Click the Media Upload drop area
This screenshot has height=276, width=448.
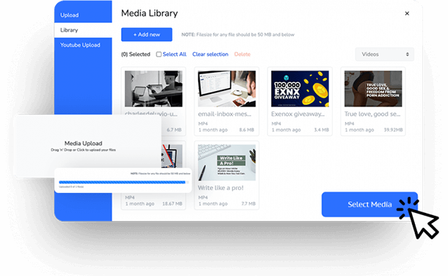point(83,146)
